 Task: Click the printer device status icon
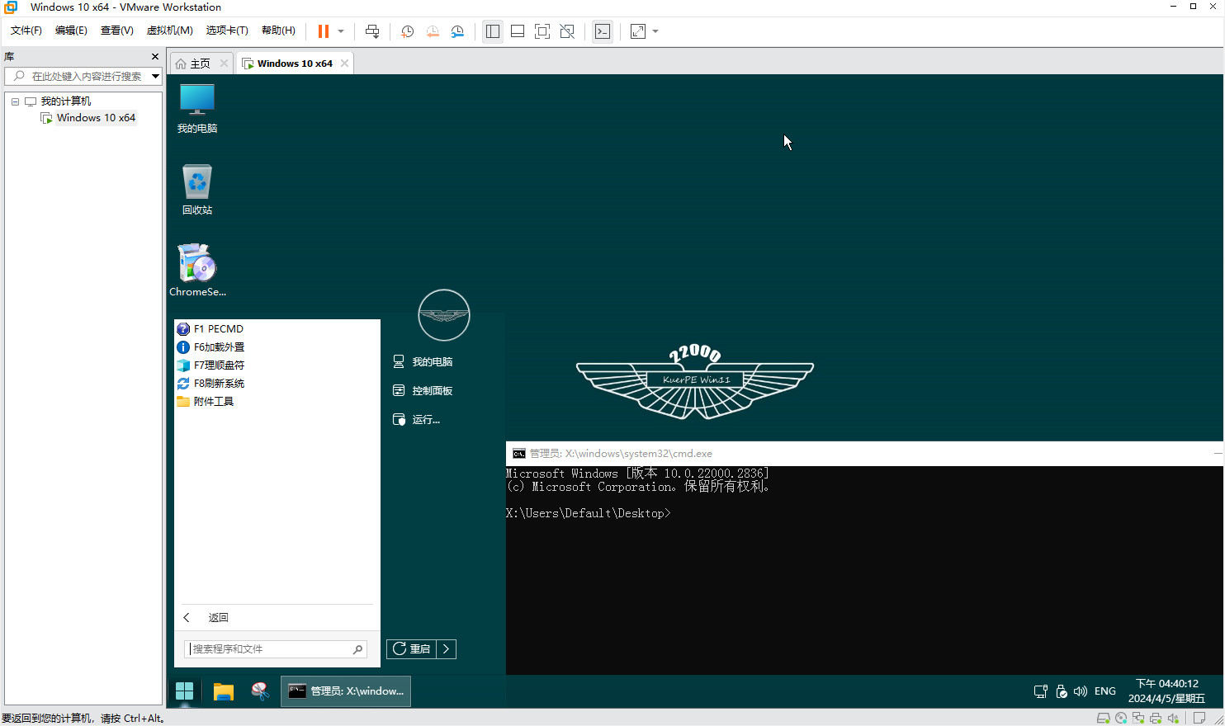pyautogui.click(x=1156, y=718)
